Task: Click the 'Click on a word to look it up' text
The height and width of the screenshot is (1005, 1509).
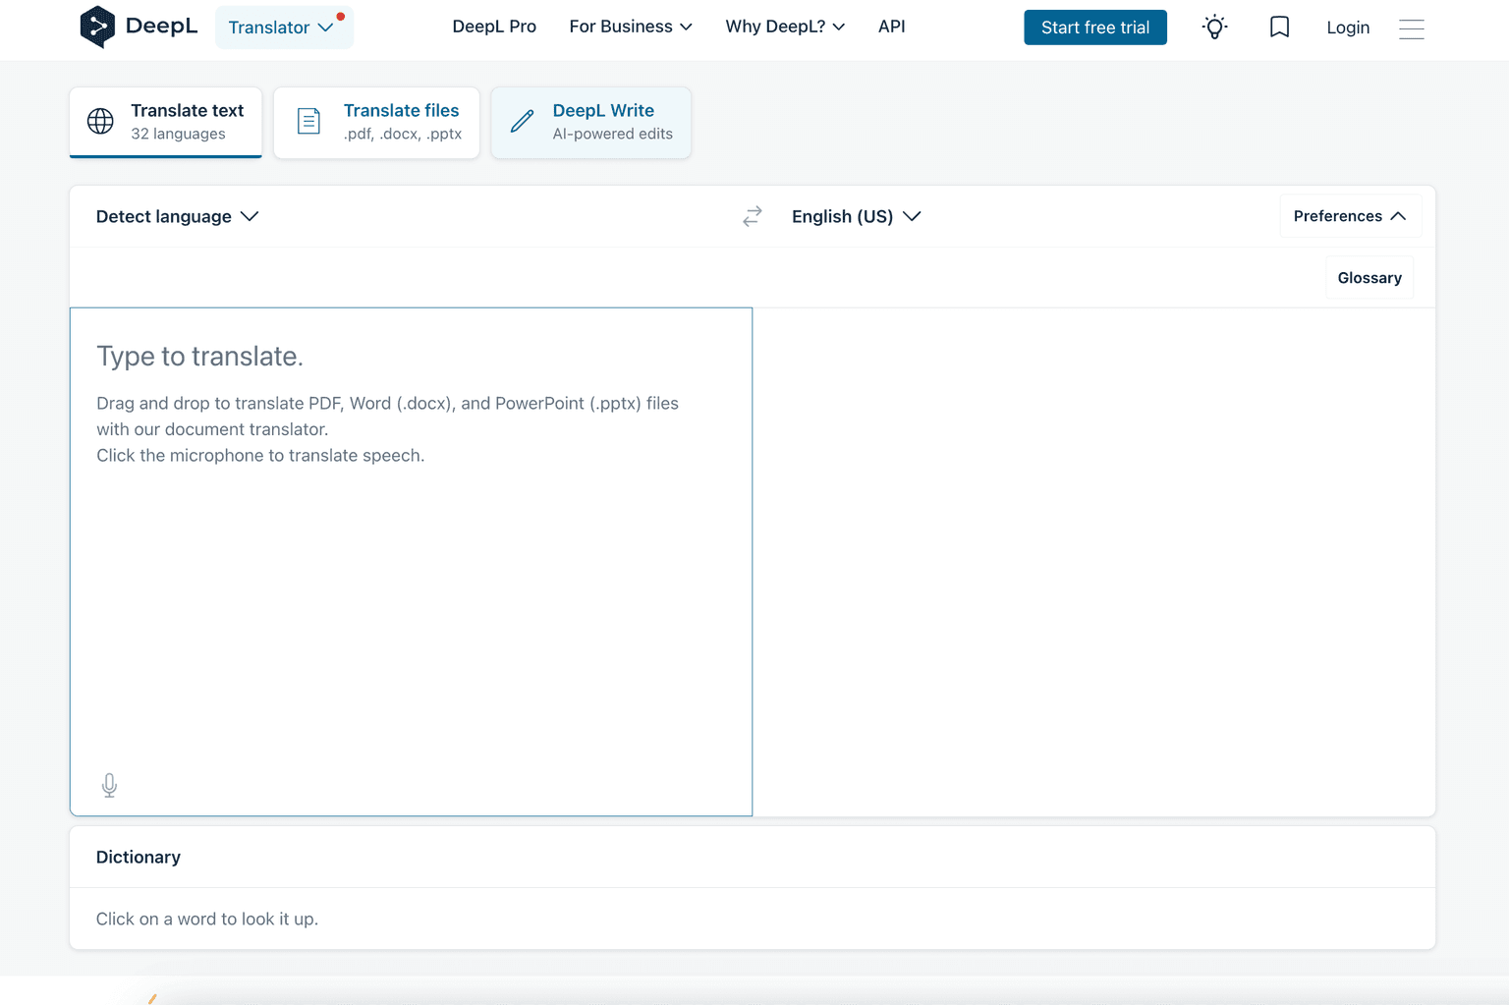Action: [x=207, y=919]
